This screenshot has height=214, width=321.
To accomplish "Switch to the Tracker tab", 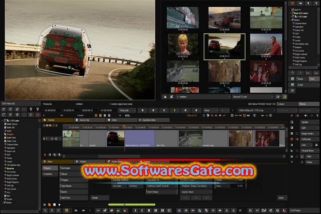I will point(90,161).
